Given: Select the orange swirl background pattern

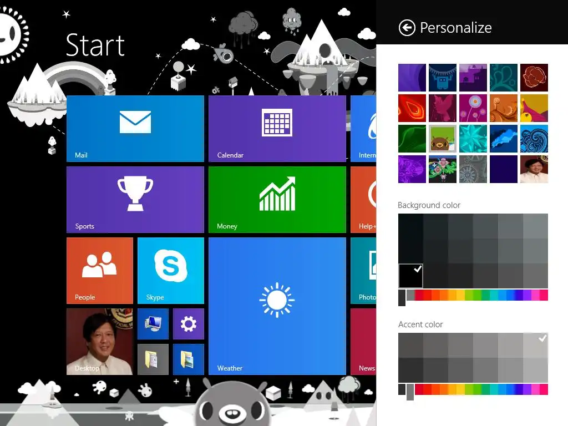Looking at the screenshot, I should coord(504,108).
